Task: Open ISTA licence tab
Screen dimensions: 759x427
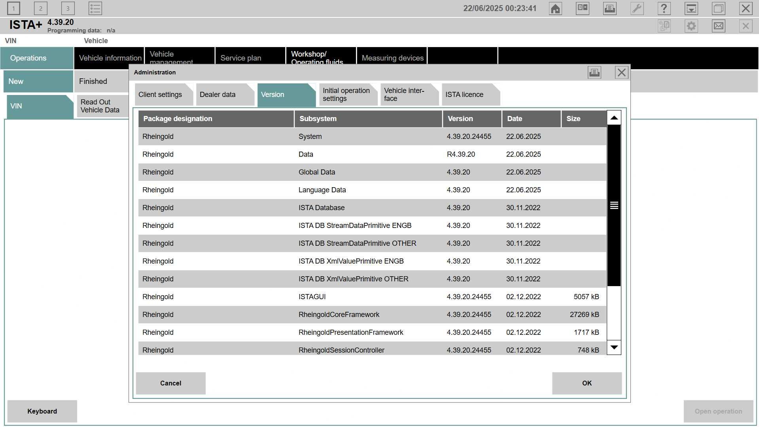Action: pyautogui.click(x=471, y=95)
